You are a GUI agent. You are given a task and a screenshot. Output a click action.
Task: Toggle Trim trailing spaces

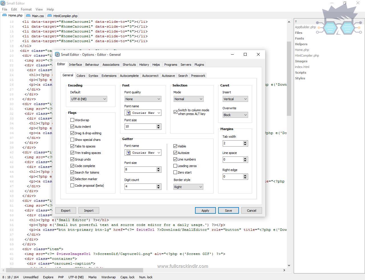[72, 153]
